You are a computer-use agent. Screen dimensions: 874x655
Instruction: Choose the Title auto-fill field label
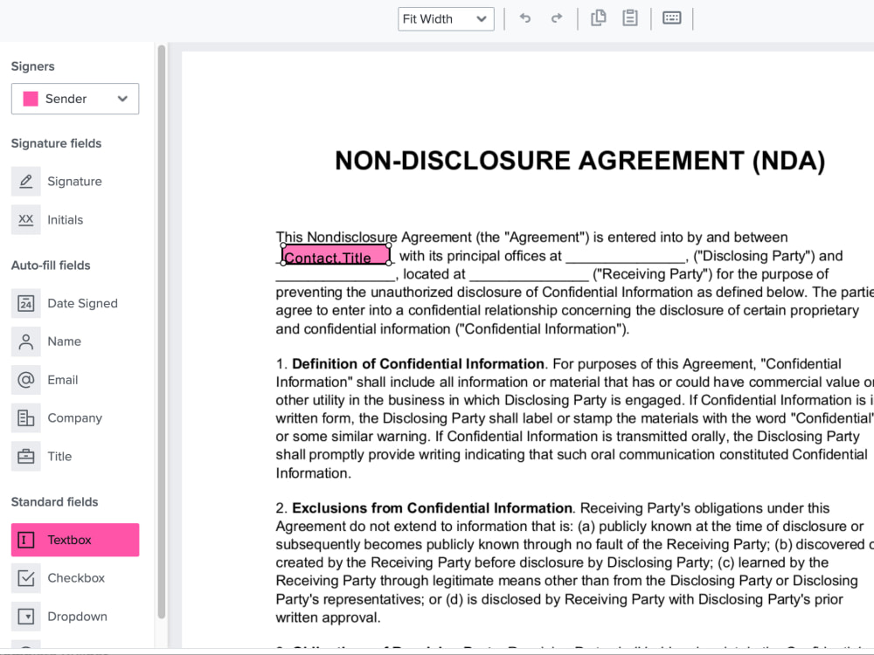pos(59,457)
